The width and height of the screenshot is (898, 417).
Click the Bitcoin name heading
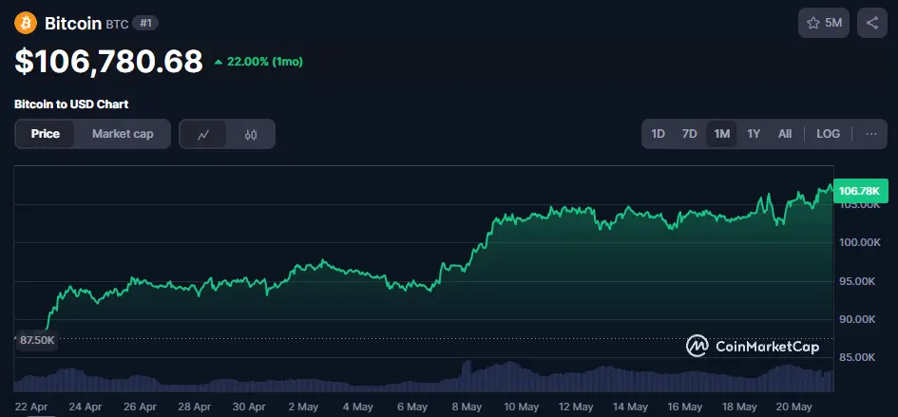[73, 24]
